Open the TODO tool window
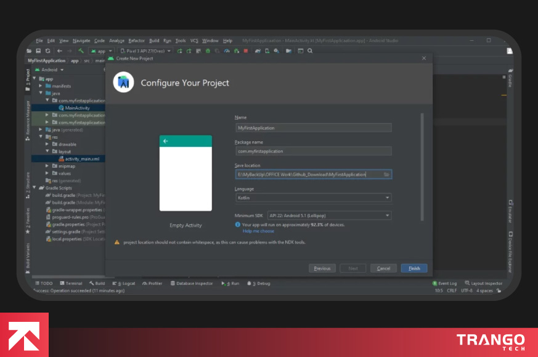The image size is (538, 357). [x=45, y=283]
